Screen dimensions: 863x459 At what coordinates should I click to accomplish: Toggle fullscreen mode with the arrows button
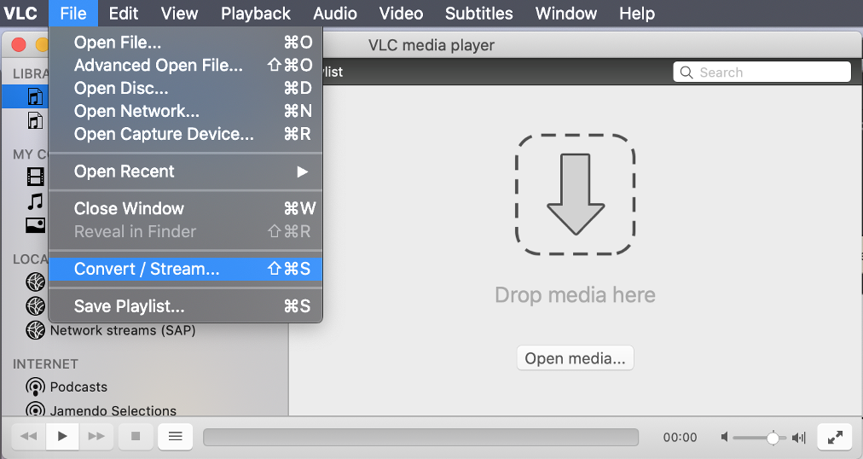pyautogui.click(x=834, y=437)
